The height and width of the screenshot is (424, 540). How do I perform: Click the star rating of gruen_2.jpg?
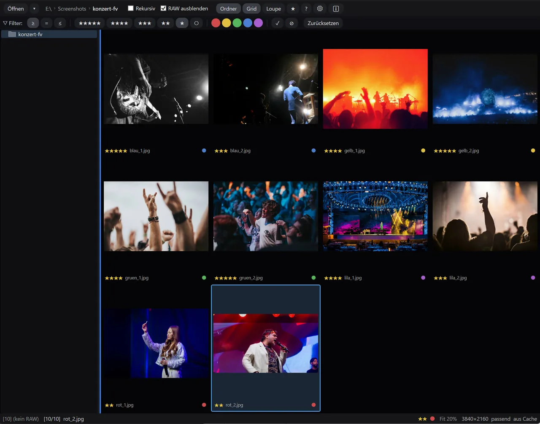(226, 278)
